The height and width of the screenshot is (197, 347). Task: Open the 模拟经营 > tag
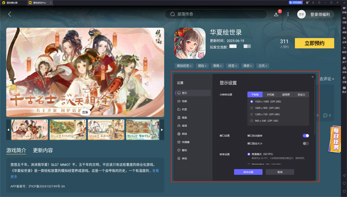click(x=184, y=66)
